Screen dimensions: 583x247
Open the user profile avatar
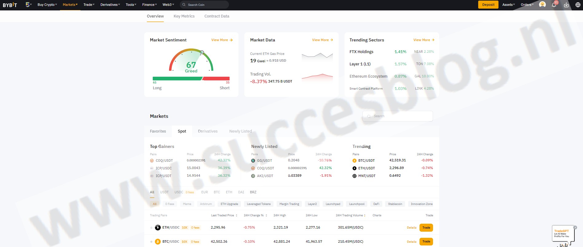click(x=542, y=5)
